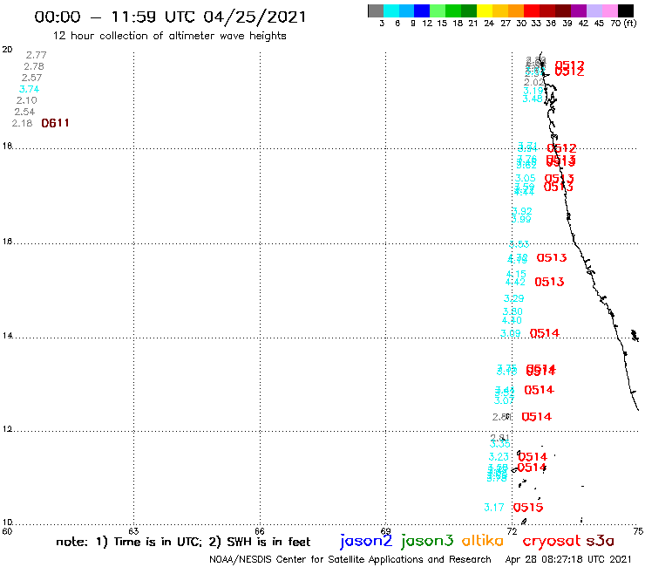Click the 0513 label beside 4.42
Image resolution: width=645 pixels, height=567 pixels.
(549, 282)
